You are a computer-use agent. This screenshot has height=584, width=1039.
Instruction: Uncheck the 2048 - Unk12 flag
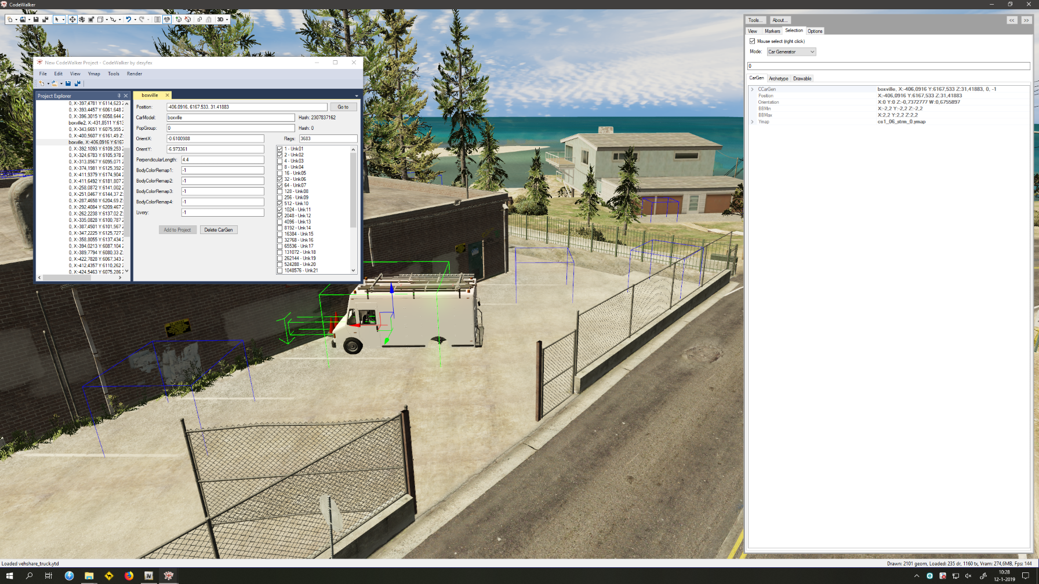(280, 216)
